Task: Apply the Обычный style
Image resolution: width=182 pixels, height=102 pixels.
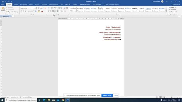Action: coord(73,9)
